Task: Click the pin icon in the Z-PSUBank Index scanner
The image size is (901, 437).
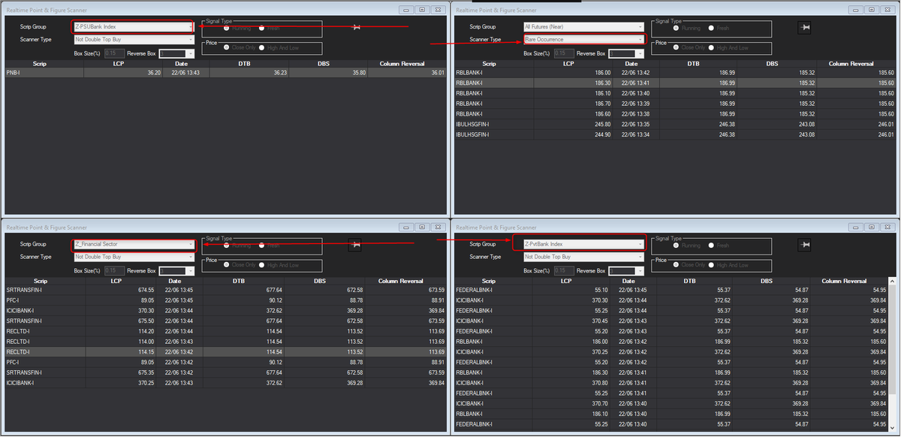Action: (356, 27)
